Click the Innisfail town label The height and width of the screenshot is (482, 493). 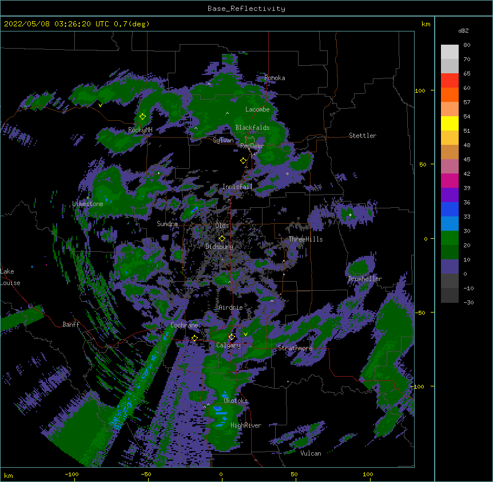click(237, 187)
